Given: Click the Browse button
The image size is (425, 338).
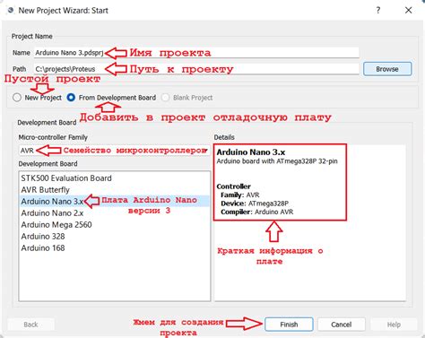Looking at the screenshot, I should pyautogui.click(x=387, y=69).
